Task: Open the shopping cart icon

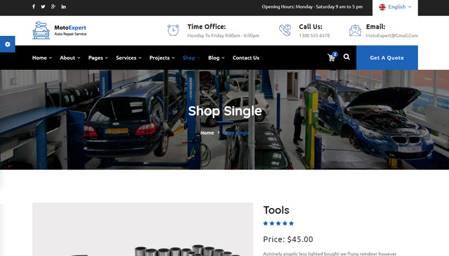Action: tap(332, 58)
